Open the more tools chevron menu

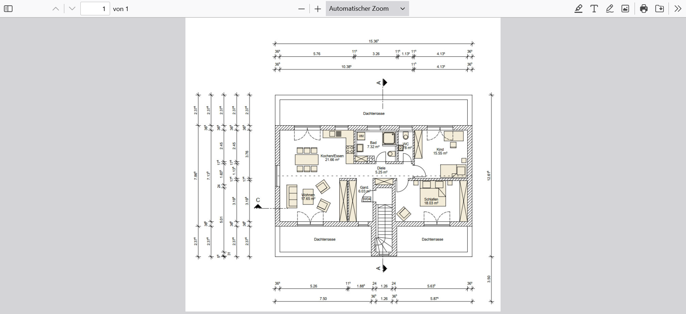click(x=678, y=9)
